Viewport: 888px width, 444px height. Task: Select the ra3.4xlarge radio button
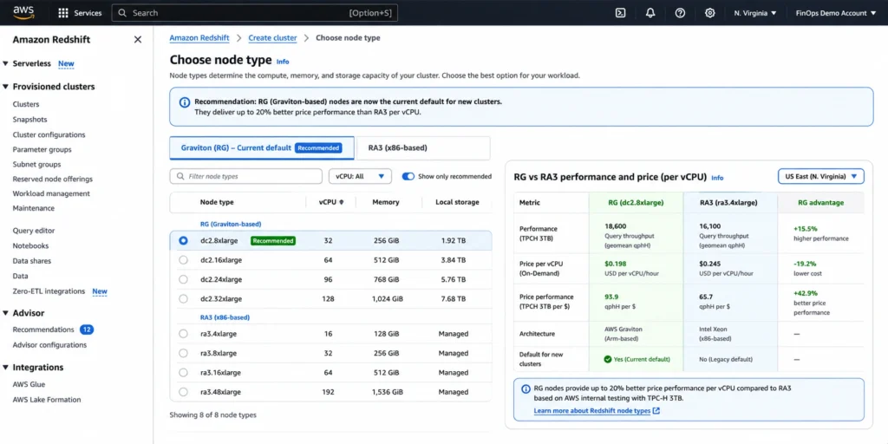[x=183, y=334]
